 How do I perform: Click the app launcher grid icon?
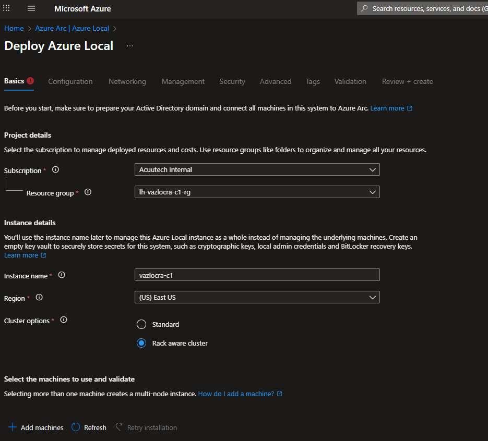[x=6, y=9]
